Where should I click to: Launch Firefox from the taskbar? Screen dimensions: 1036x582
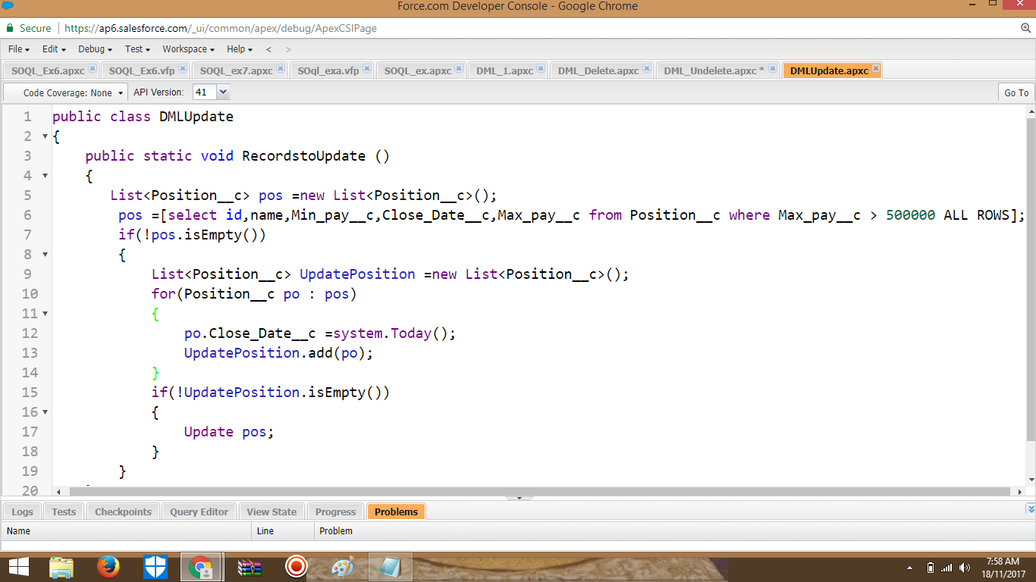coord(108,567)
